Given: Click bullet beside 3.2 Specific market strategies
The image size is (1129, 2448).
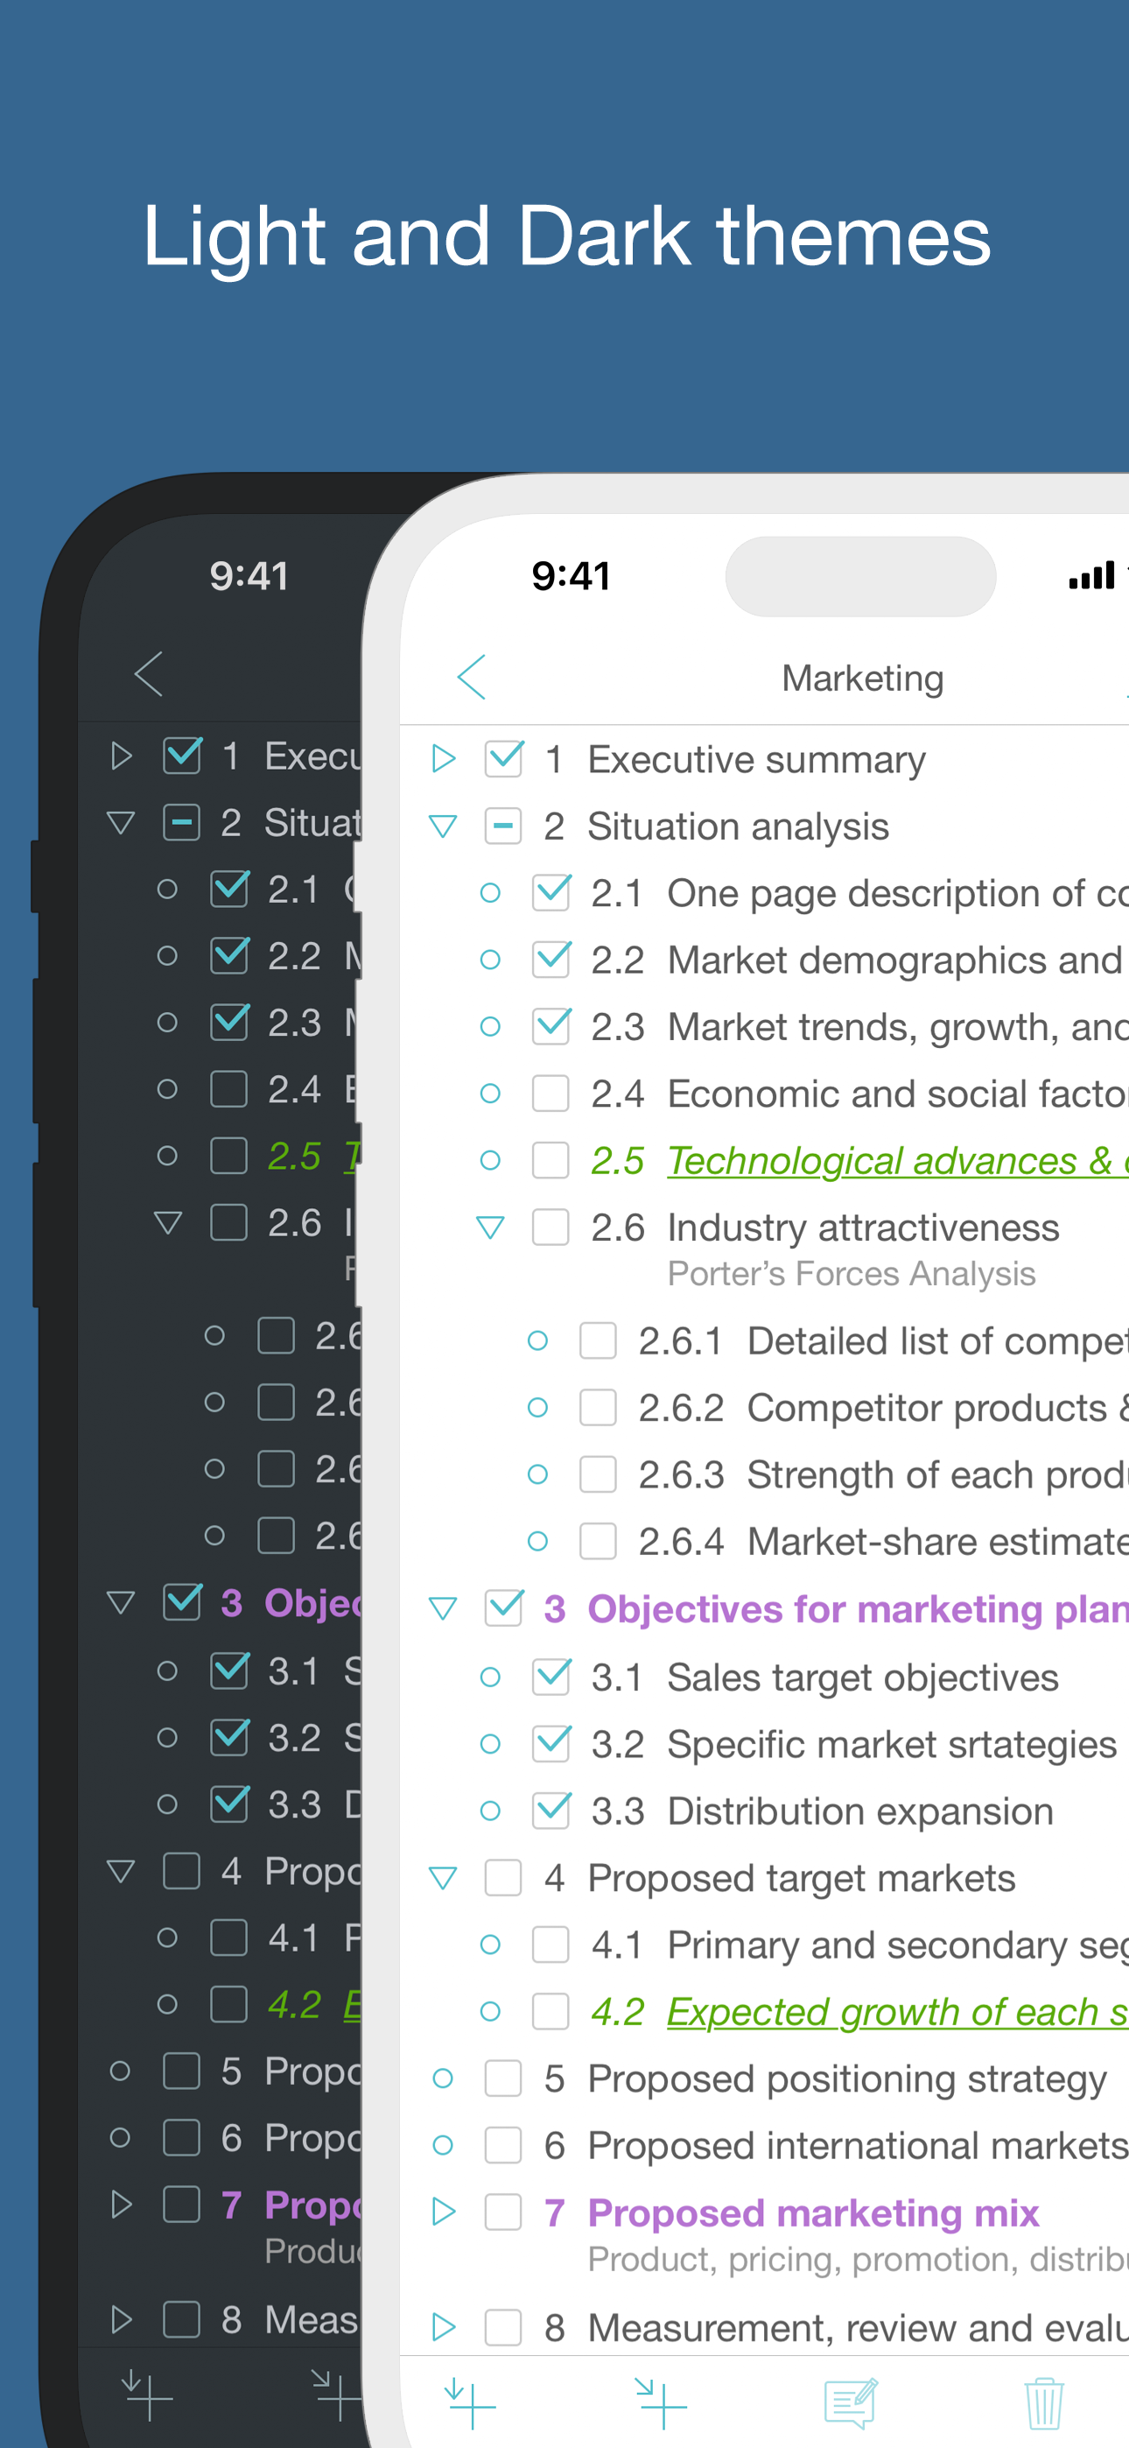Looking at the screenshot, I should point(490,1744).
